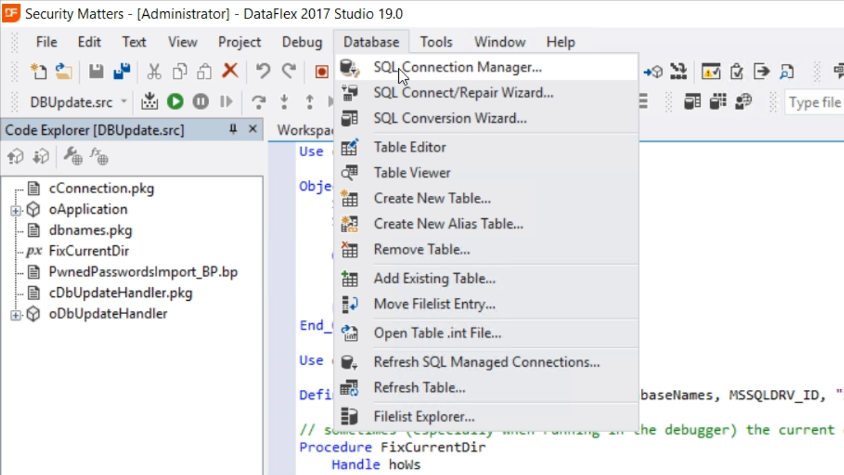
Task: Click the Compile project icon
Action: pos(150,102)
